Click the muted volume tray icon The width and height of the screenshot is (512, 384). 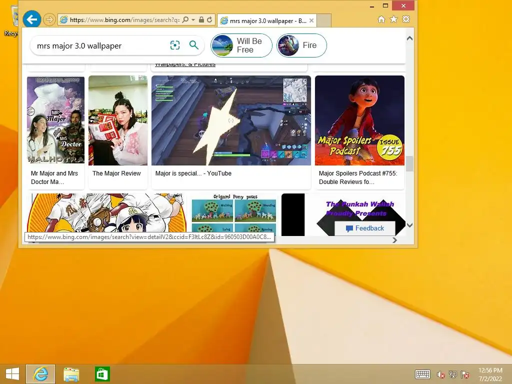coord(440,374)
